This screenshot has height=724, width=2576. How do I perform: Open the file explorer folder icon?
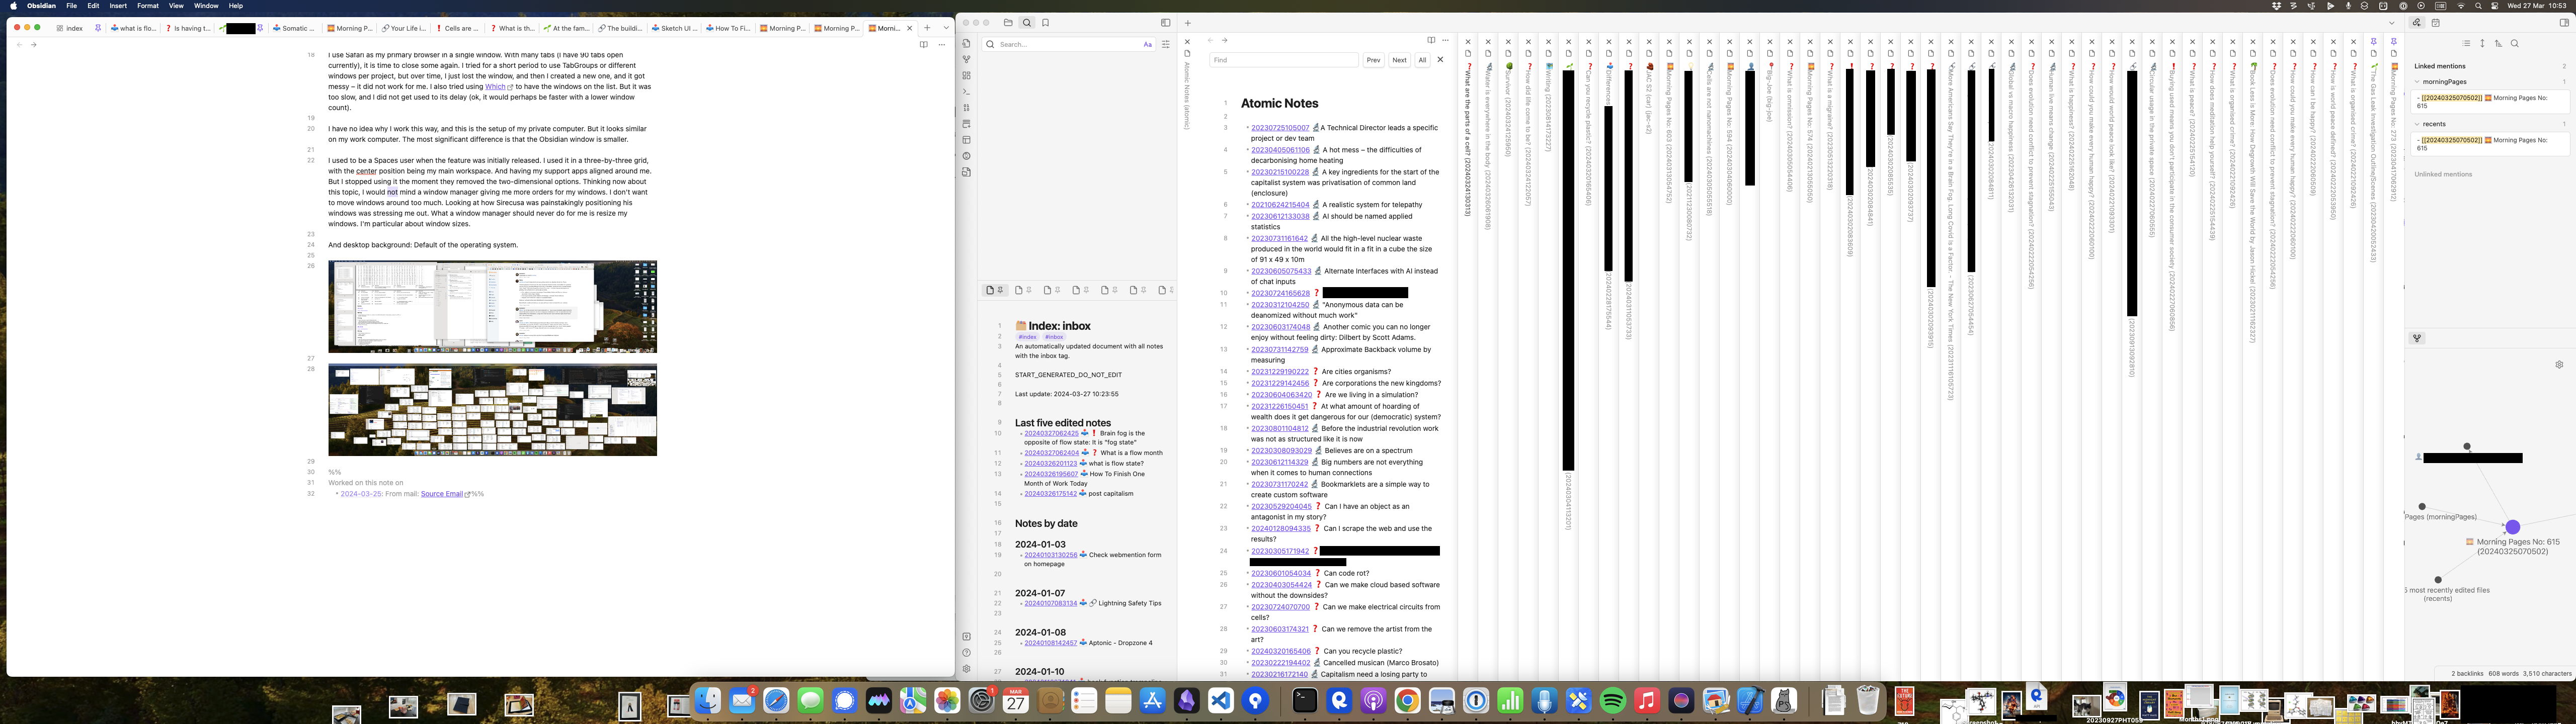(x=1008, y=23)
